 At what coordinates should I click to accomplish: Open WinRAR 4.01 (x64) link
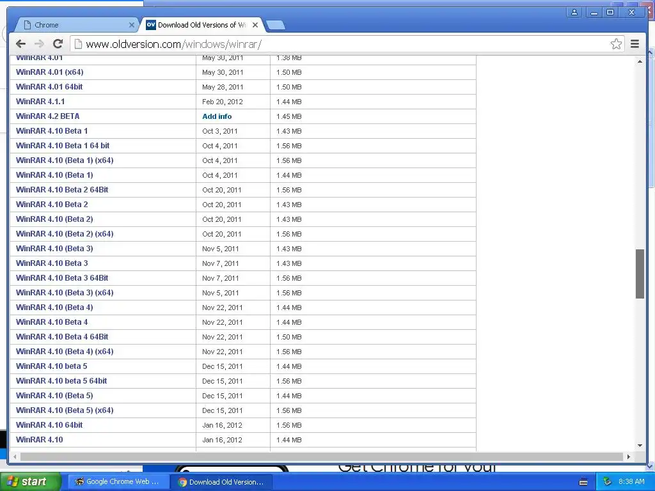(x=50, y=72)
